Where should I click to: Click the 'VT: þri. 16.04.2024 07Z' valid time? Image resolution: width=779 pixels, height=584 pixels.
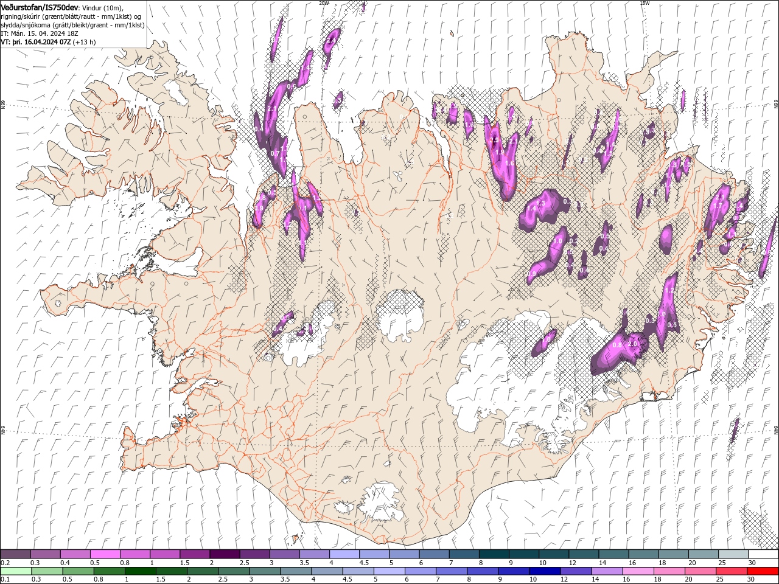tap(36, 42)
